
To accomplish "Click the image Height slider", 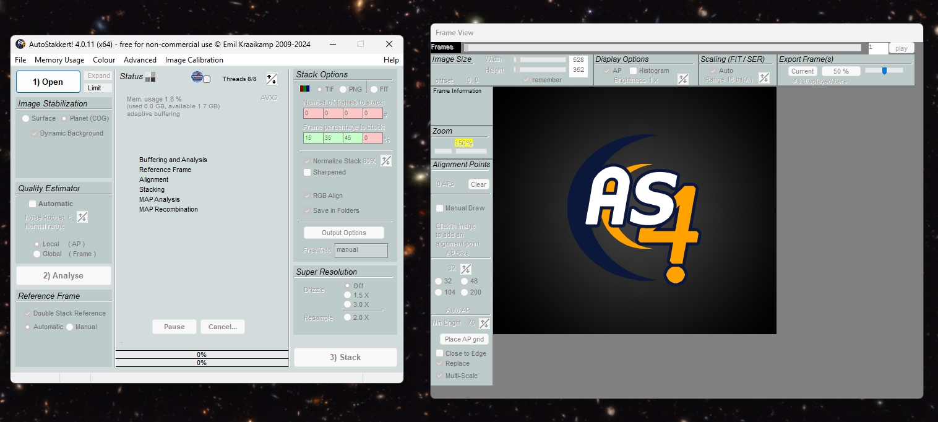I will pyautogui.click(x=540, y=70).
